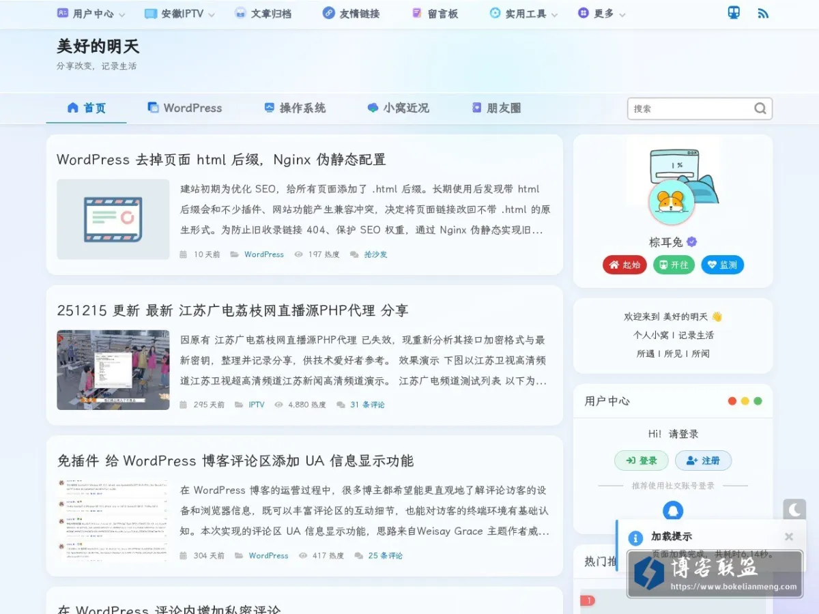The height and width of the screenshot is (614, 819).
Task: Open the 朋友圈 tab
Action: 496,108
